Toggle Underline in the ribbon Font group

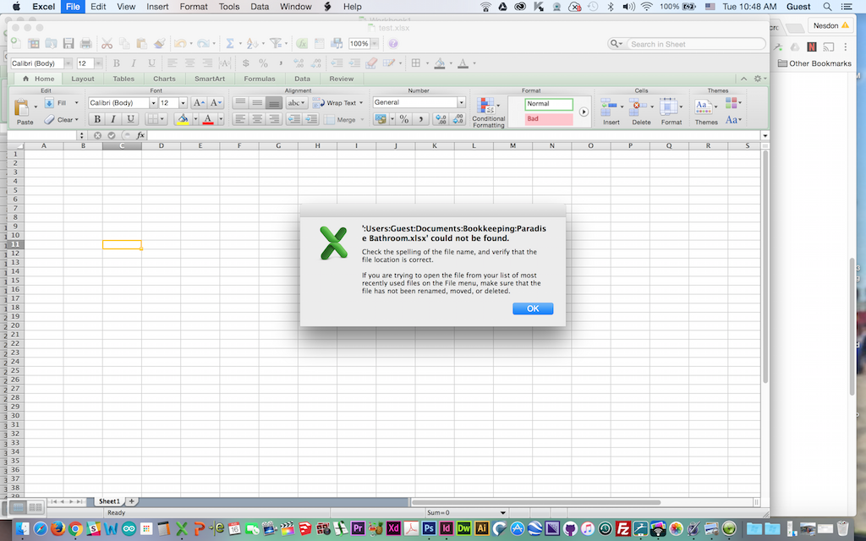coord(130,119)
